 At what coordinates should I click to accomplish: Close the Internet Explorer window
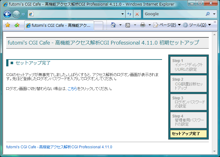click(x=211, y=3)
